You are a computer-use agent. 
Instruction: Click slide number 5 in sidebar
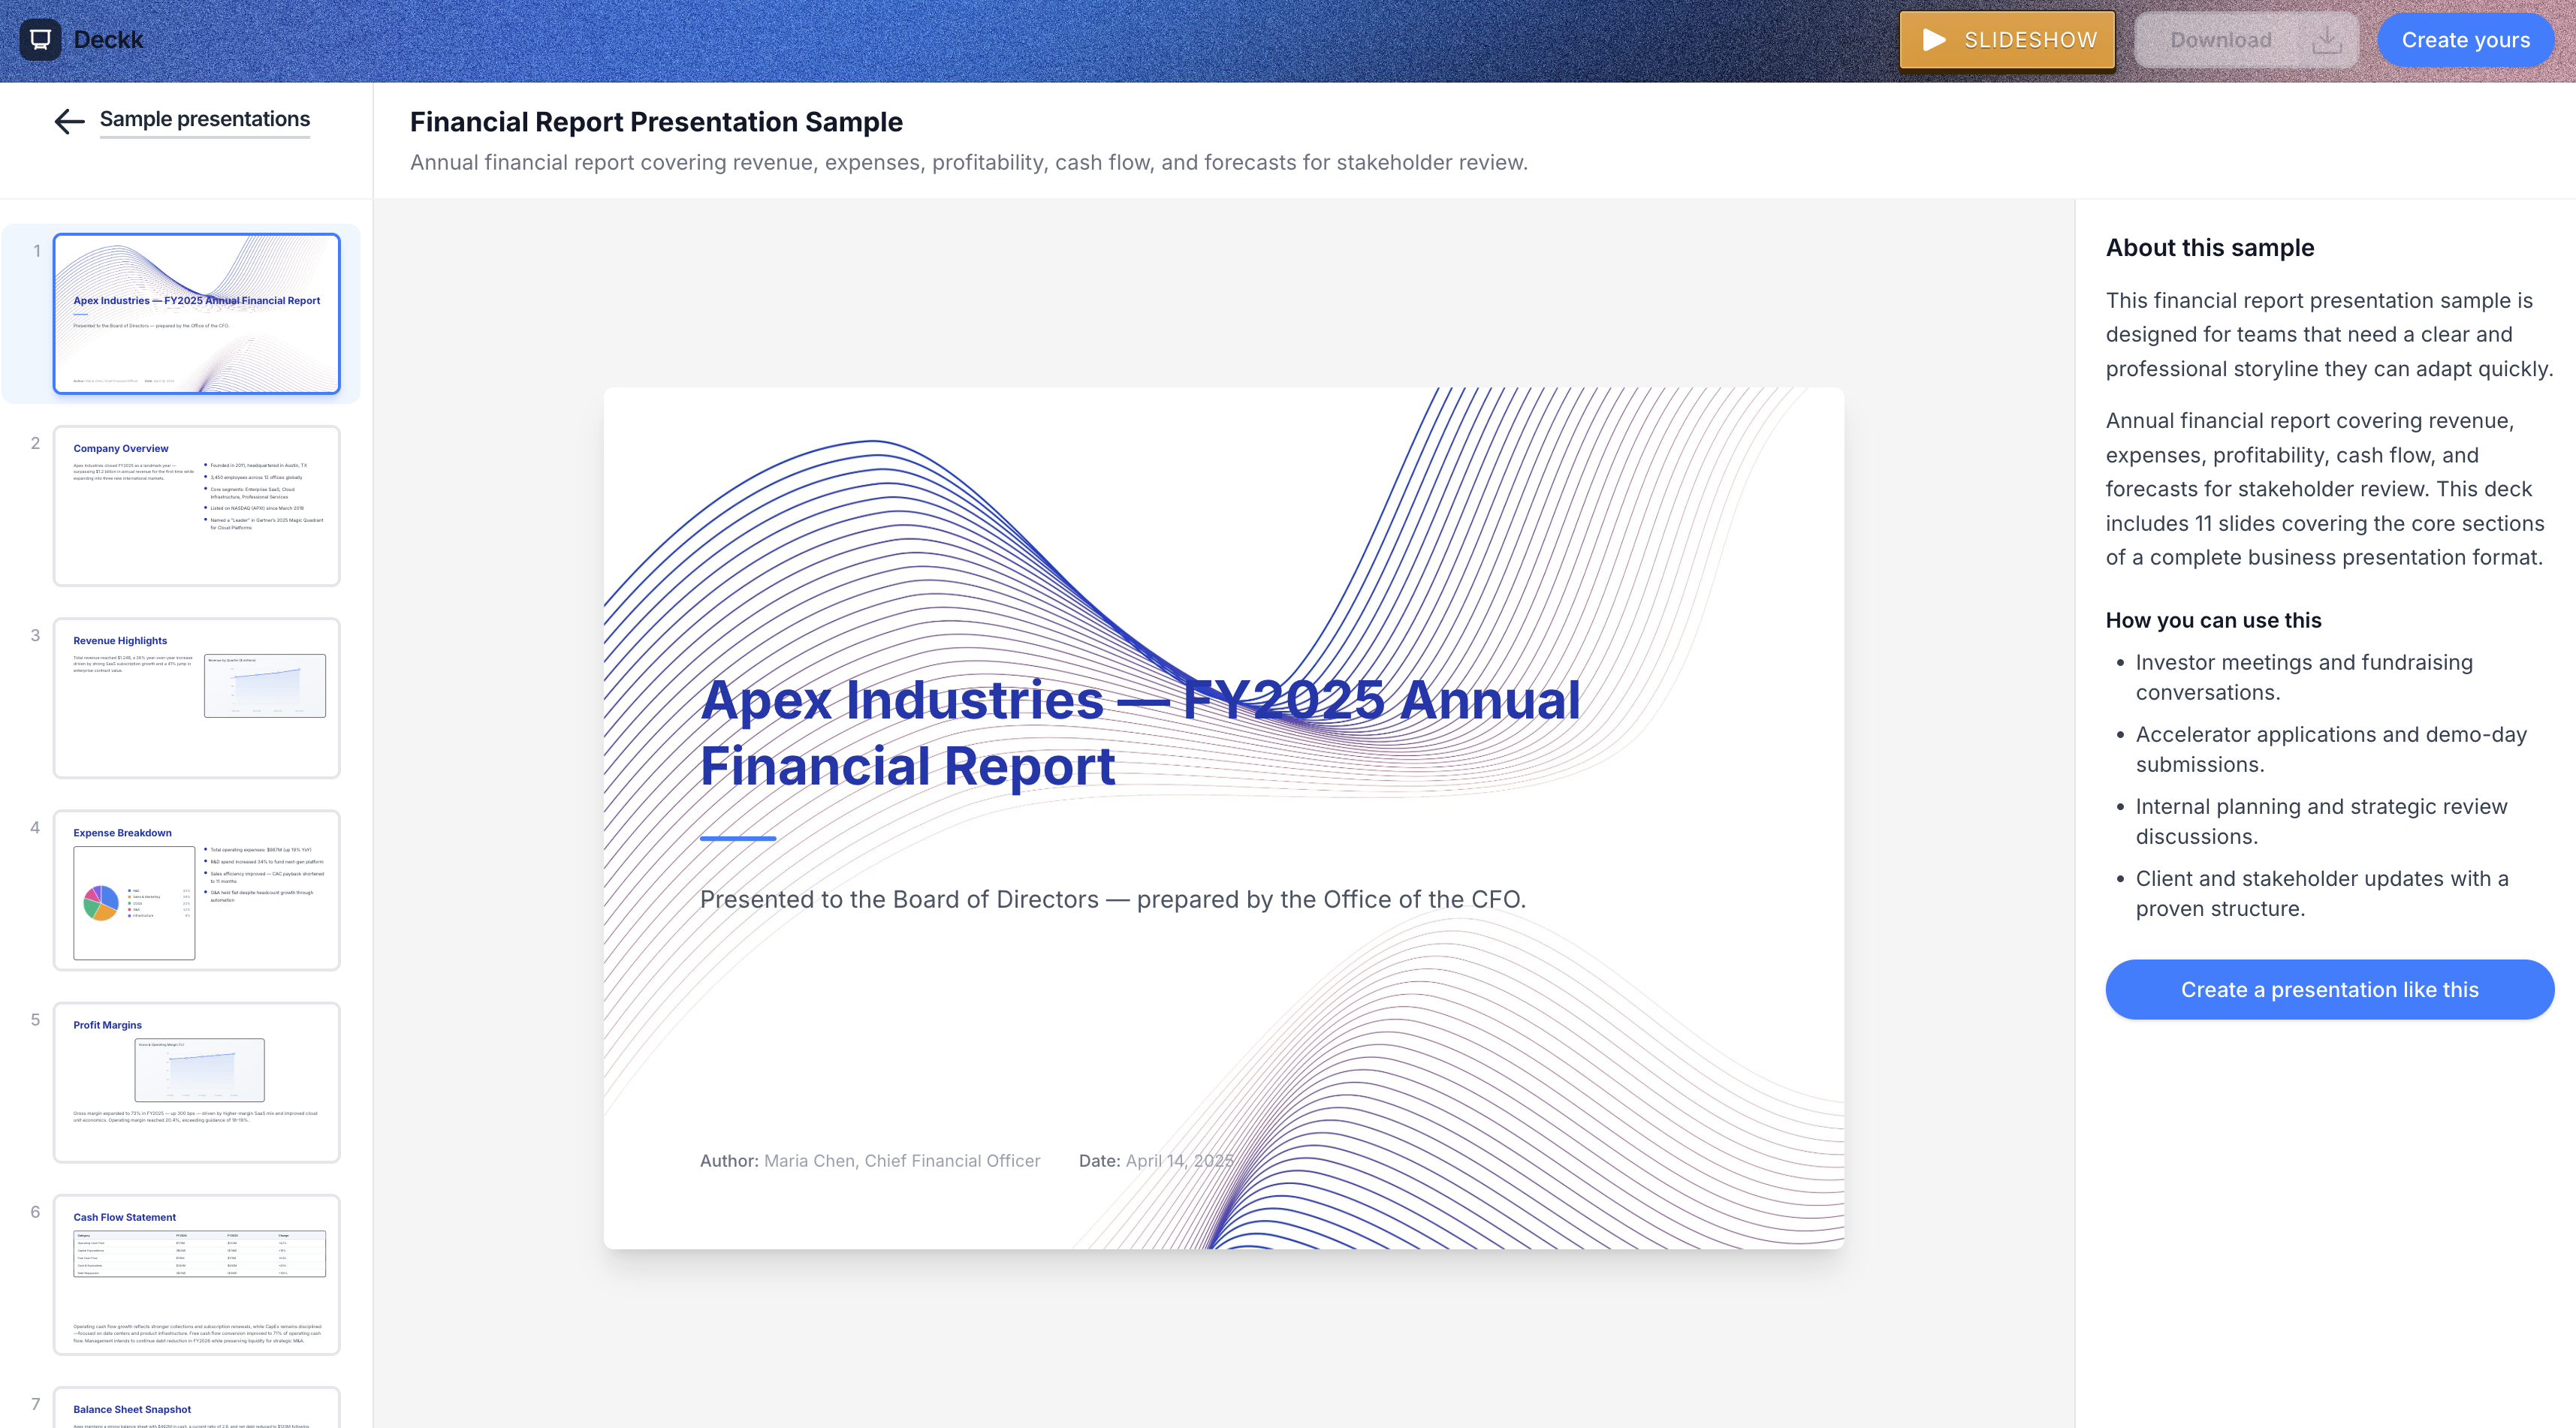pos(36,1019)
